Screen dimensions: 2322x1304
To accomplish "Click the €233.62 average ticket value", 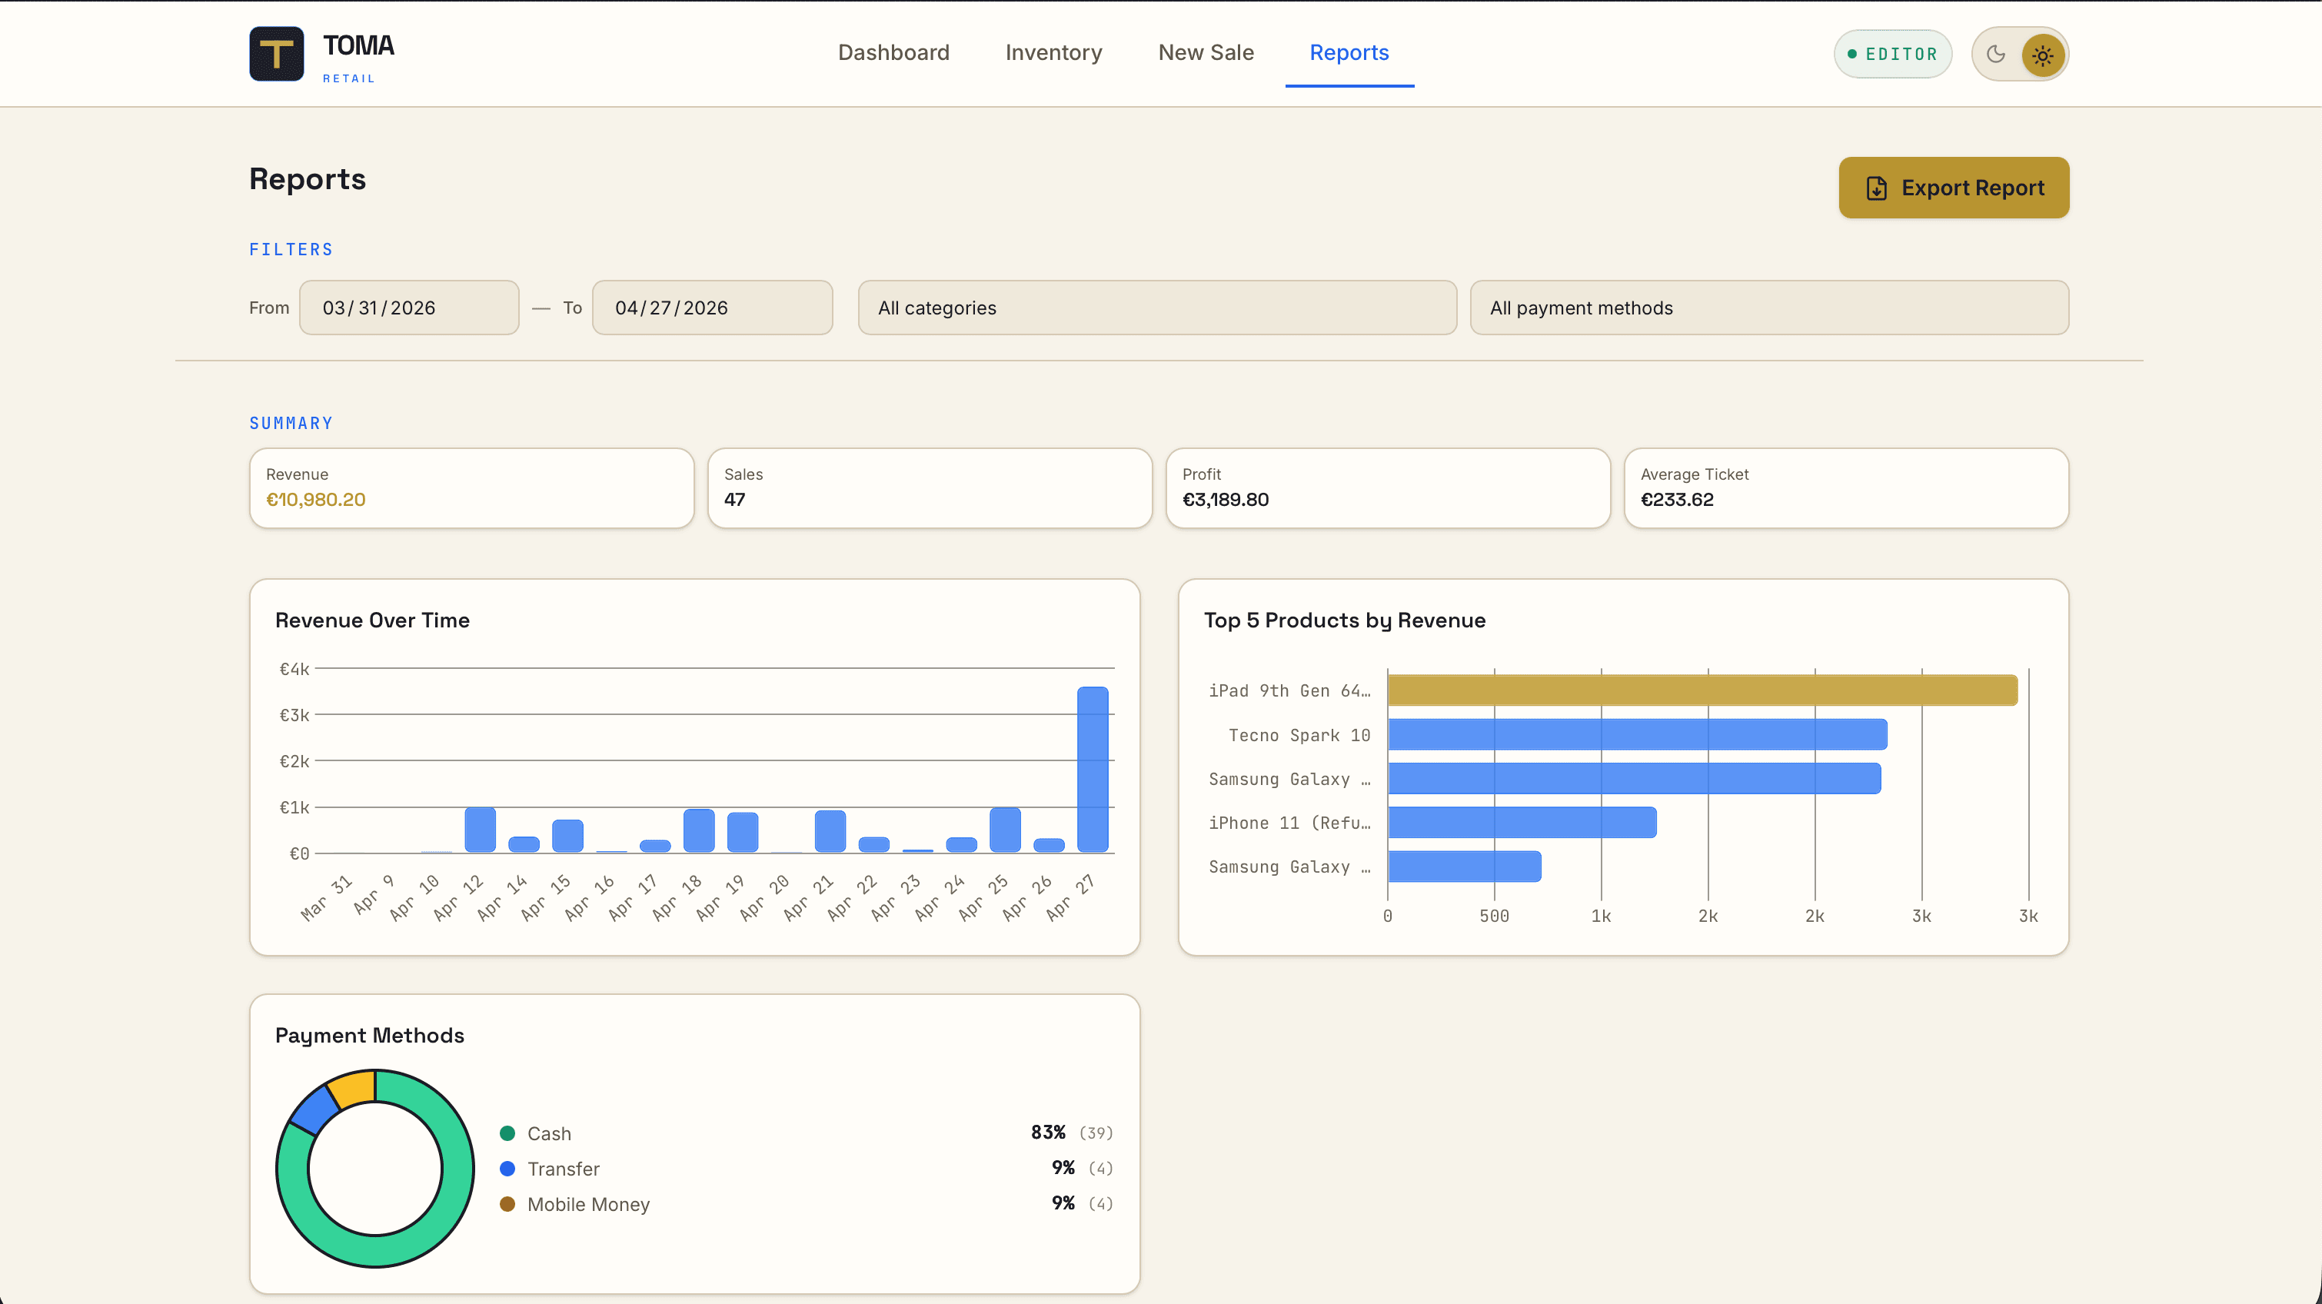I will point(1677,499).
